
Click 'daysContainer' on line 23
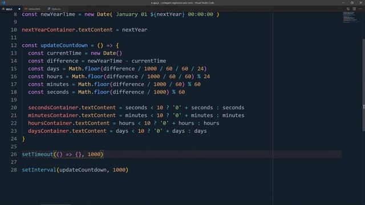(x=48, y=131)
